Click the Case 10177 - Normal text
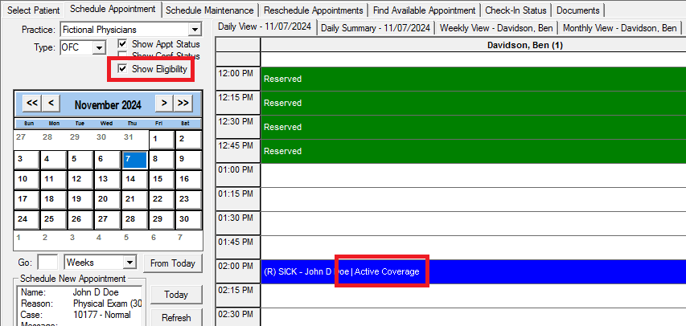Viewport: 686px width, 326px height. click(x=101, y=315)
